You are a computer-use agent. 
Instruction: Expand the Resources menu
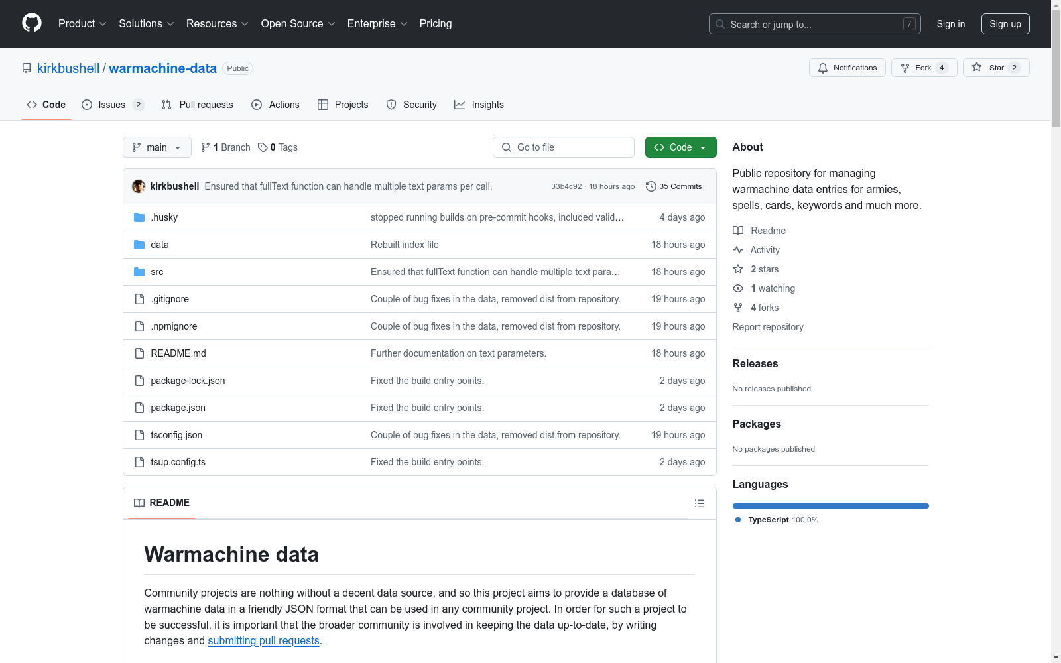(218, 24)
